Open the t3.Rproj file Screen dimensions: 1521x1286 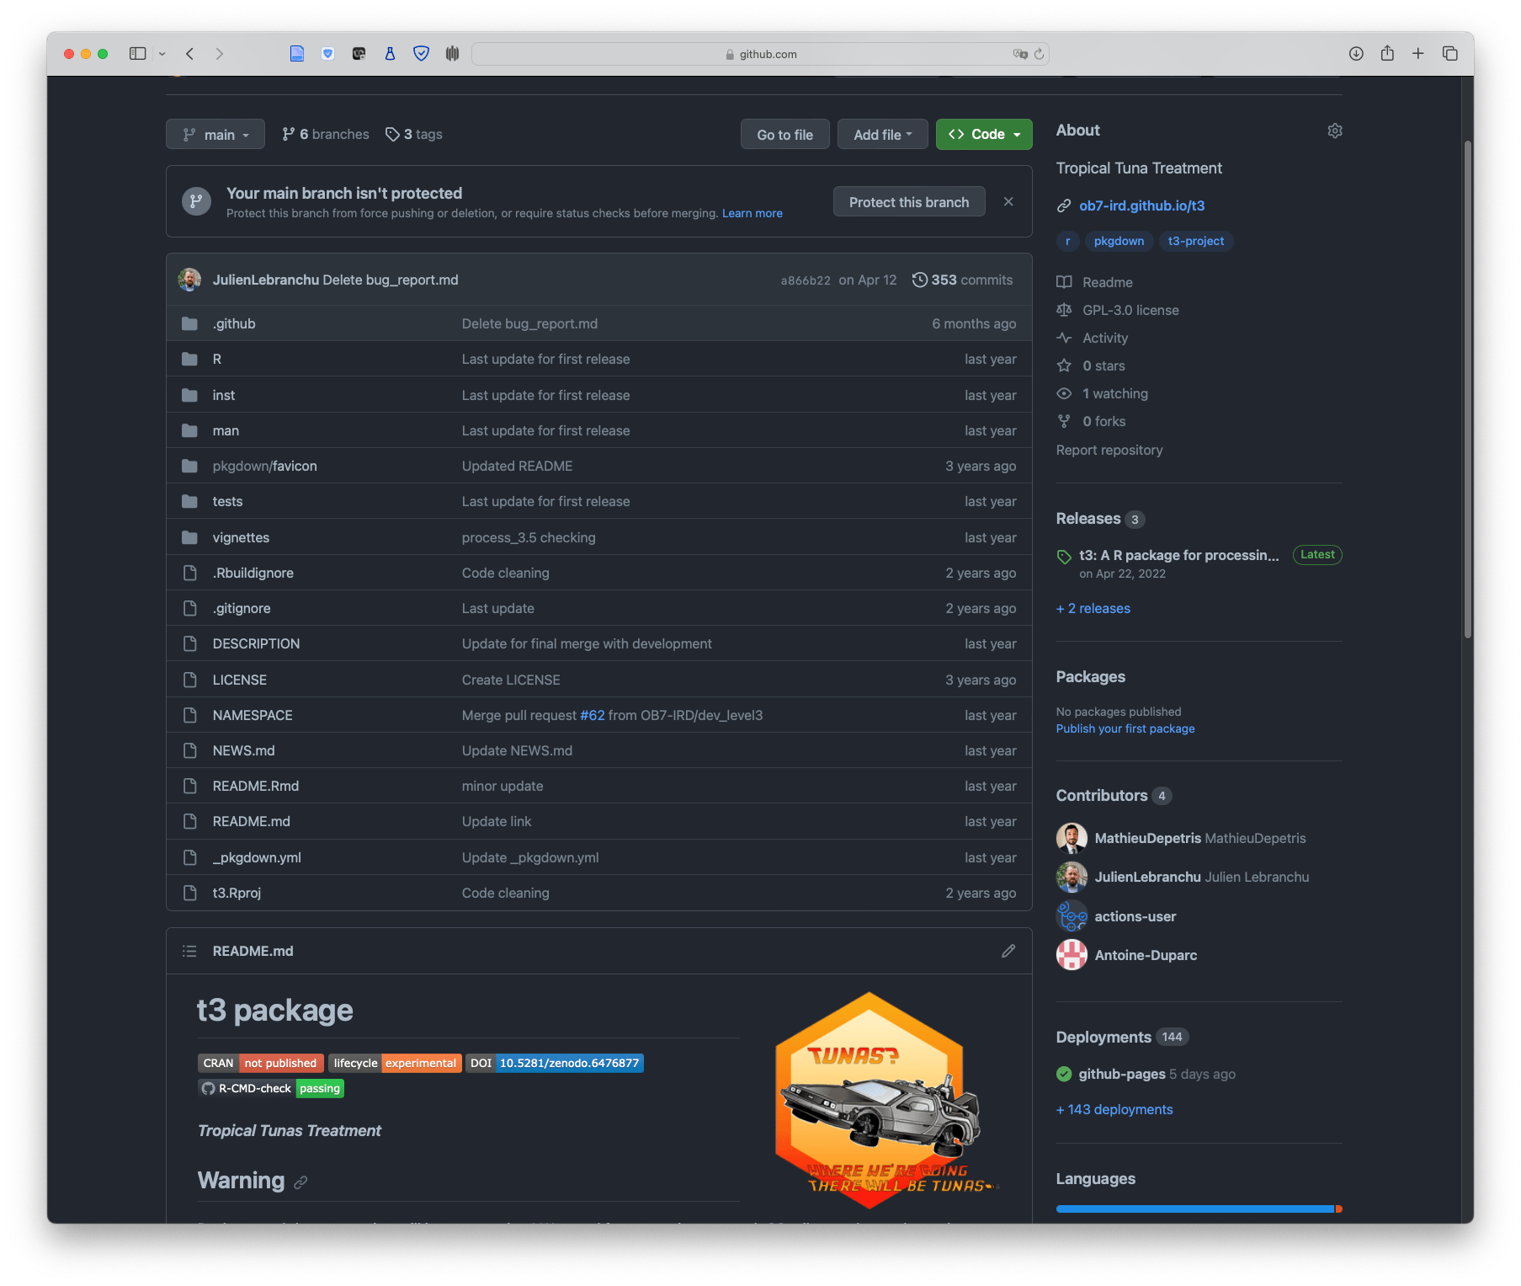point(237,893)
